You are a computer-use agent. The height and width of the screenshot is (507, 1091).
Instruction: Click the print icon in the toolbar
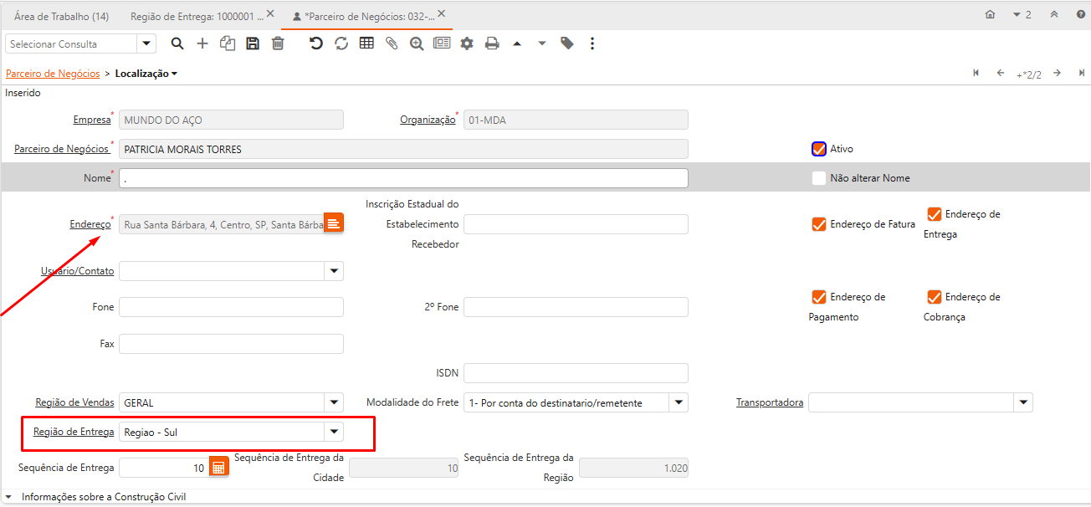492,44
